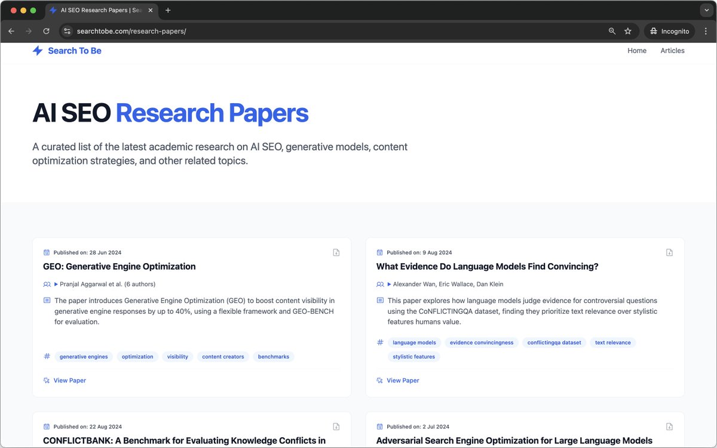Click the optimization tag
The height and width of the screenshot is (448, 717).
pos(137,357)
